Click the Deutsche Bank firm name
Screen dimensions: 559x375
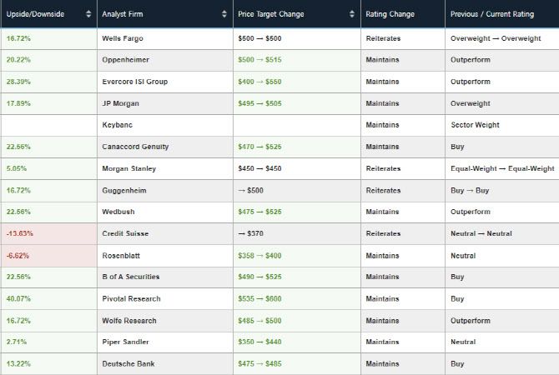[127, 363]
